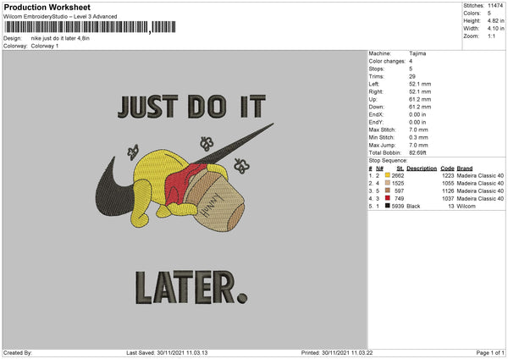Click the Down value 61.2 mm
508x359 pixels.
420,107
